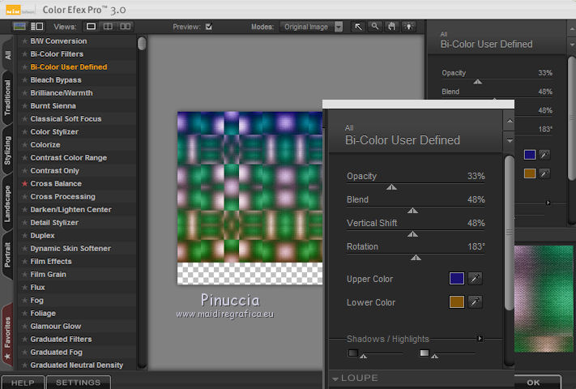Open the Stylizing filters tab
This screenshot has width=576, height=389.
coord(7,151)
